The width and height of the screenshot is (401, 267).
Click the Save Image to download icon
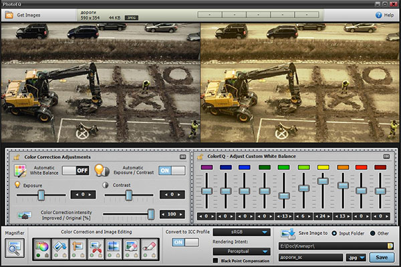tap(288, 234)
